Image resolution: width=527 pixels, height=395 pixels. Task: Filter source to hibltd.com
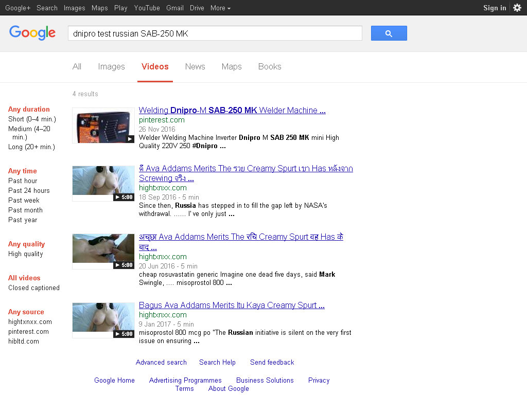24,342
